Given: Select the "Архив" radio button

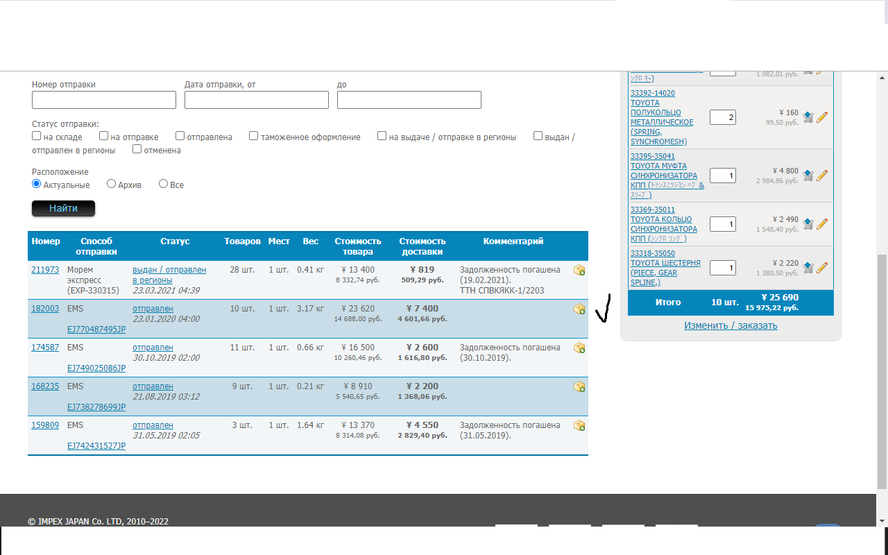Looking at the screenshot, I should (x=111, y=184).
